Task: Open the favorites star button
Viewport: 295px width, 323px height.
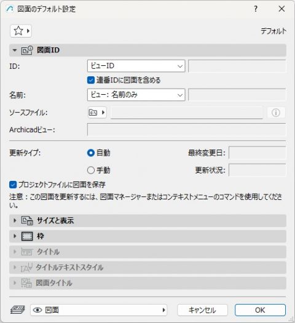Action: (20, 31)
